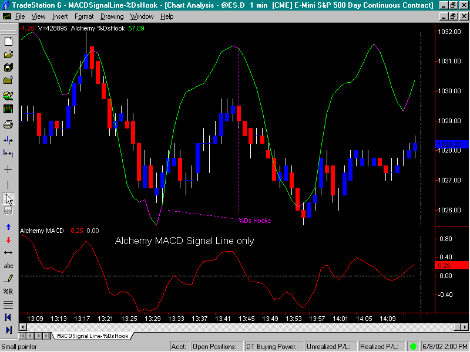The height and width of the screenshot is (352, 470).
Task: Click the Alchemy MACD indicator label
Action: pos(42,231)
